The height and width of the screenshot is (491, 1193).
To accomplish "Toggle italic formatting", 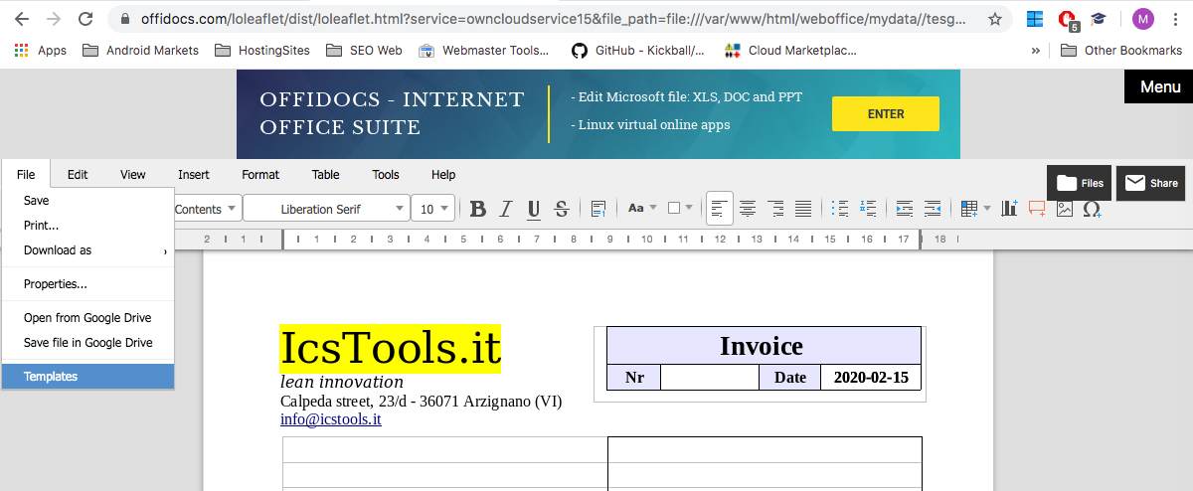I will [506, 209].
